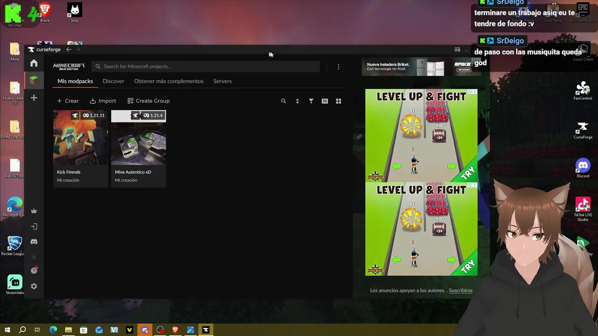The image size is (598, 336).
Task: Click the search magnifier icon above modpacks
Action: [283, 101]
